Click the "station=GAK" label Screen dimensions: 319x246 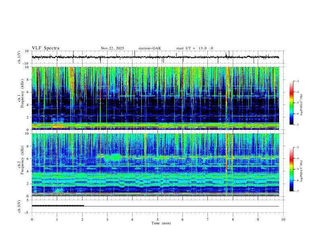(x=149, y=48)
